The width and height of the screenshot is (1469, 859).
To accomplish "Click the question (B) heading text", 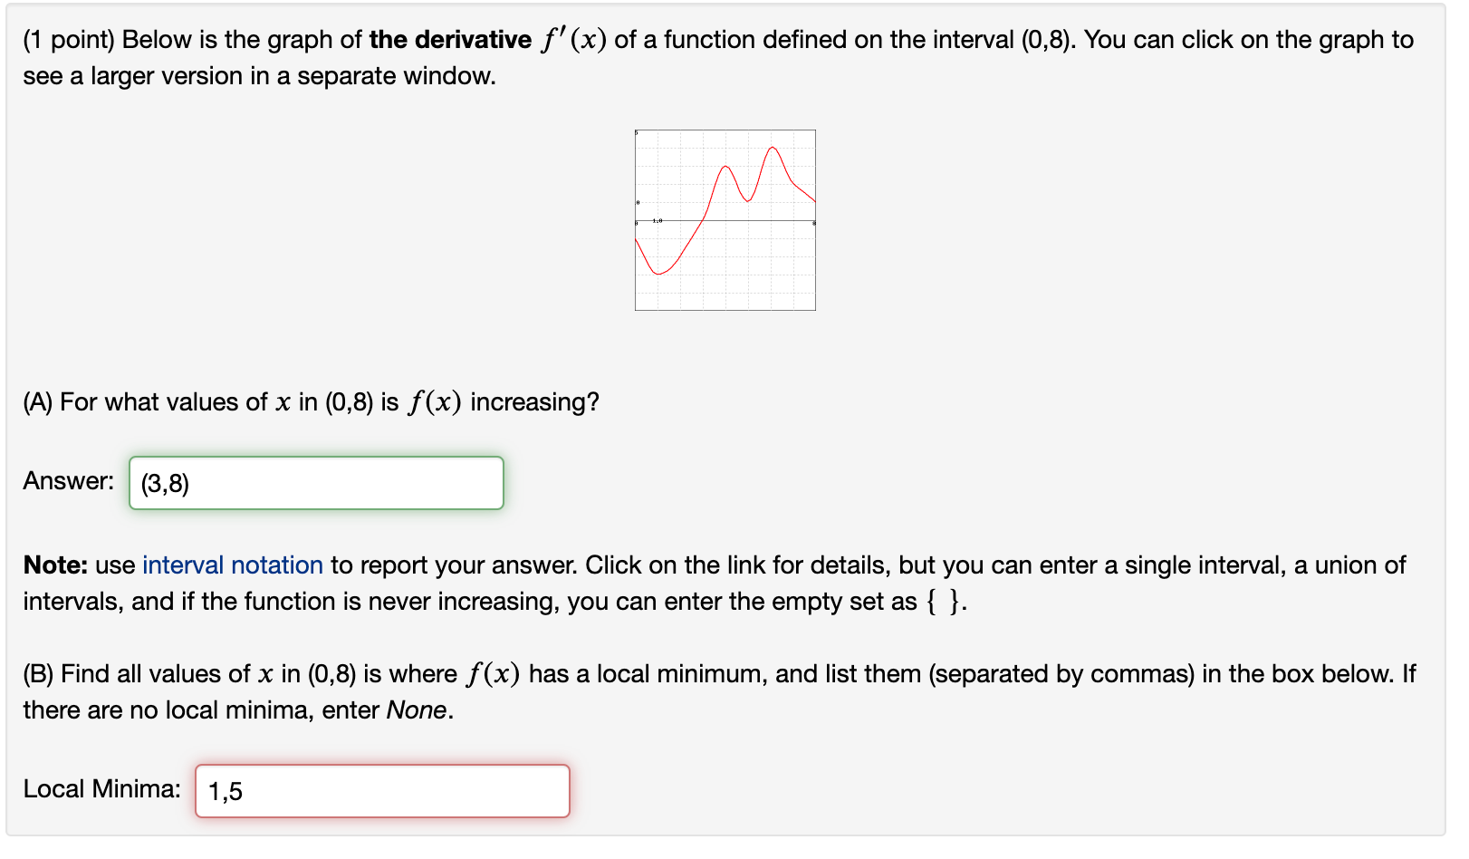I will click(x=362, y=674).
